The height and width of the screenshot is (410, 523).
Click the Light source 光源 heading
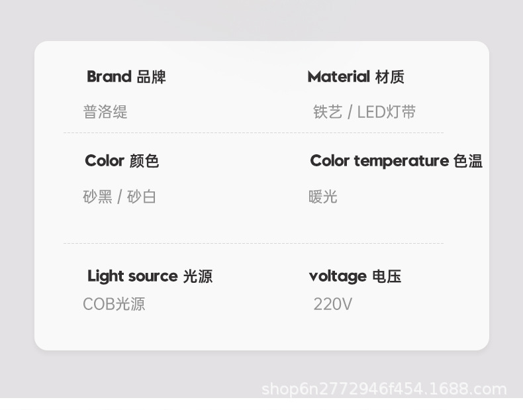150,276
